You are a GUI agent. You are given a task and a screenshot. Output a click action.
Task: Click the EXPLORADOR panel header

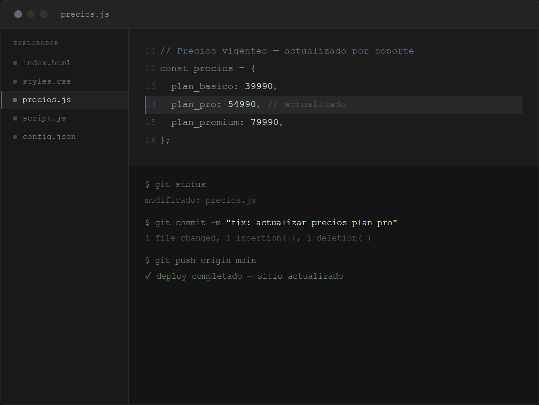tap(36, 43)
